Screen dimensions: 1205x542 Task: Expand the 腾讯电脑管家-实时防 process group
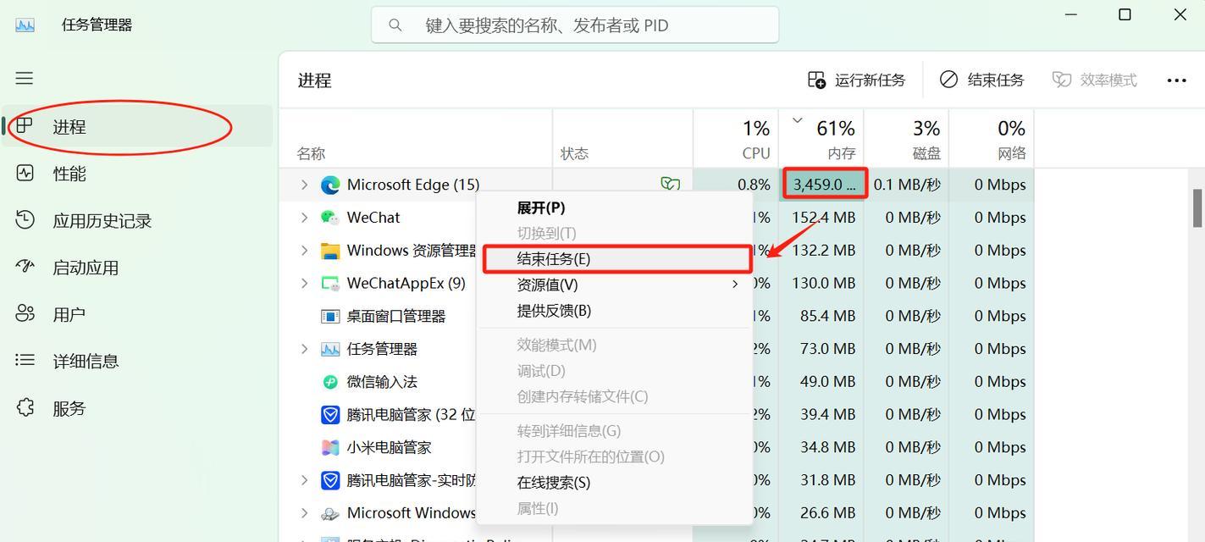point(304,480)
